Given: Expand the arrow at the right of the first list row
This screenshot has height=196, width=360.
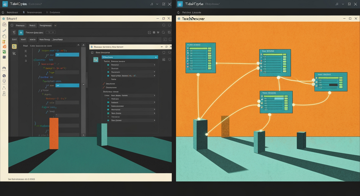Looking at the screenshot, I should (154, 65).
